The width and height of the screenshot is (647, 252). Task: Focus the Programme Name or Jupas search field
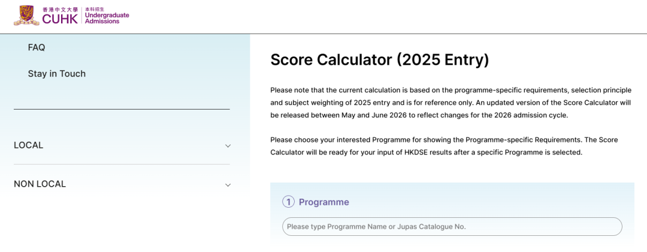pyautogui.click(x=452, y=227)
